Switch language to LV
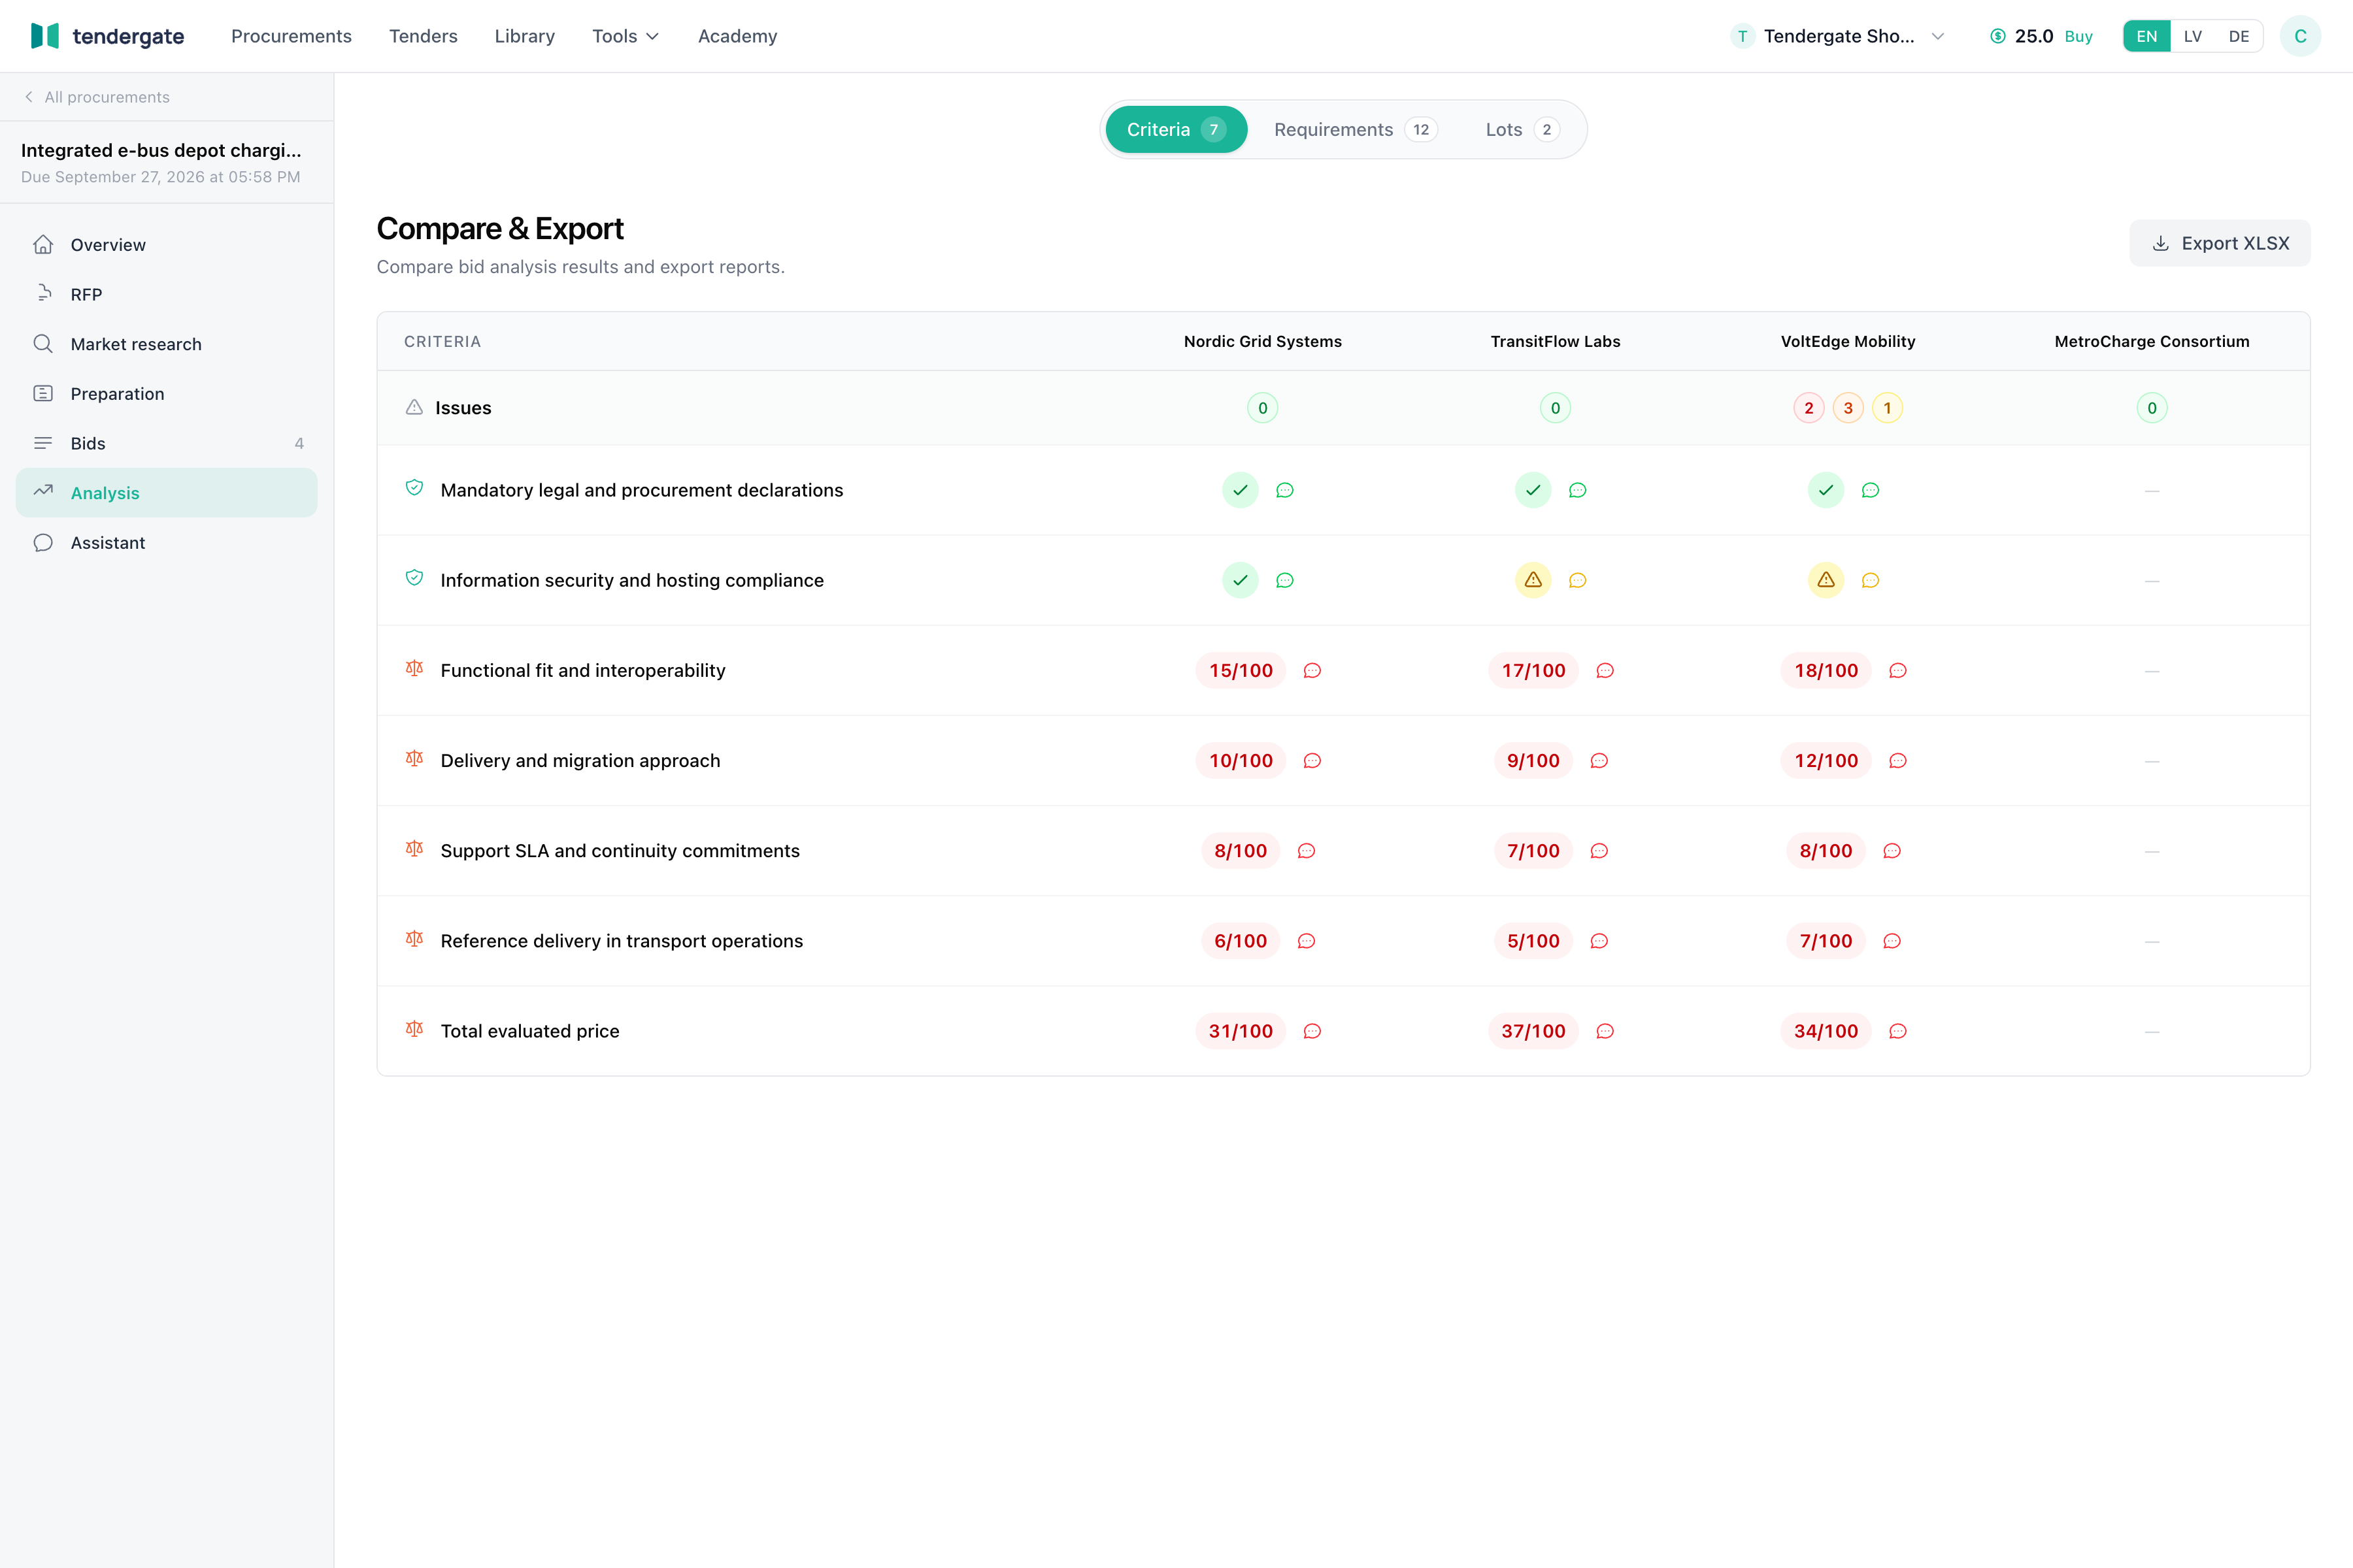This screenshot has width=2353, height=1568. [x=2193, y=36]
